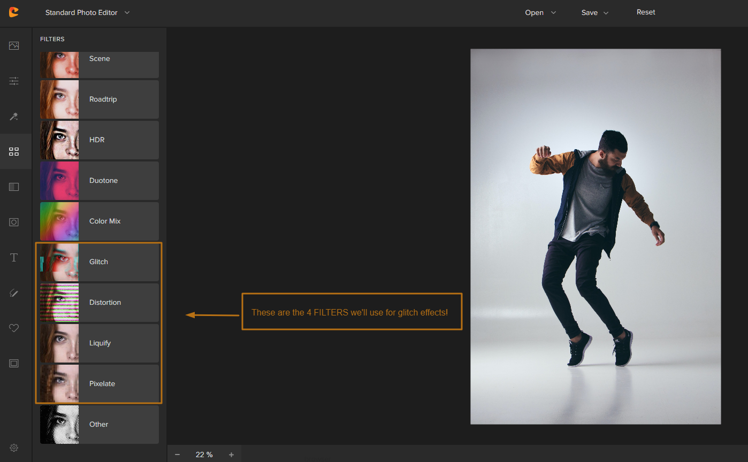This screenshot has height=462, width=748.
Task: Open the texture overlays panel icon
Action: 14,187
